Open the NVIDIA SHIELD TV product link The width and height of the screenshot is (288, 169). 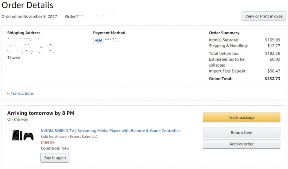pyautogui.click(x=110, y=131)
